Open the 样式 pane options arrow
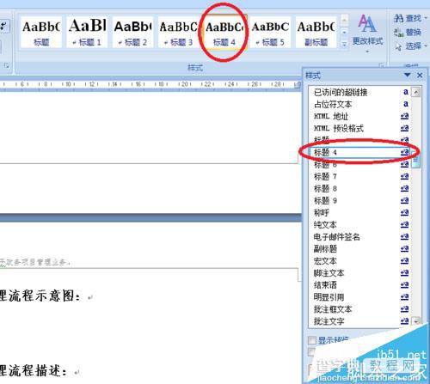The height and width of the screenshot is (384, 430). click(408, 75)
